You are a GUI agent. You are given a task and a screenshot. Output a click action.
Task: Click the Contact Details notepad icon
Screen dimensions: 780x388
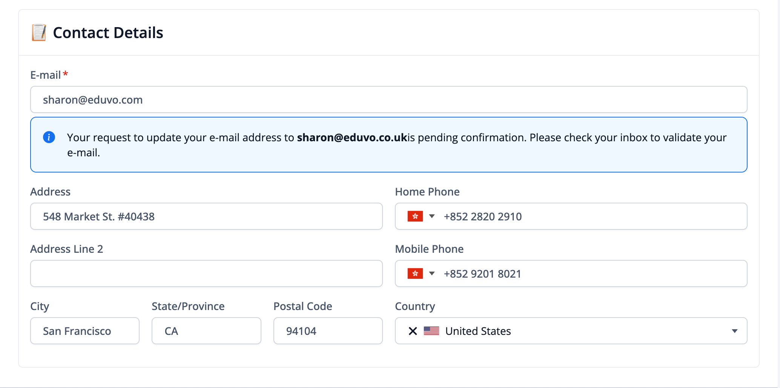click(39, 33)
